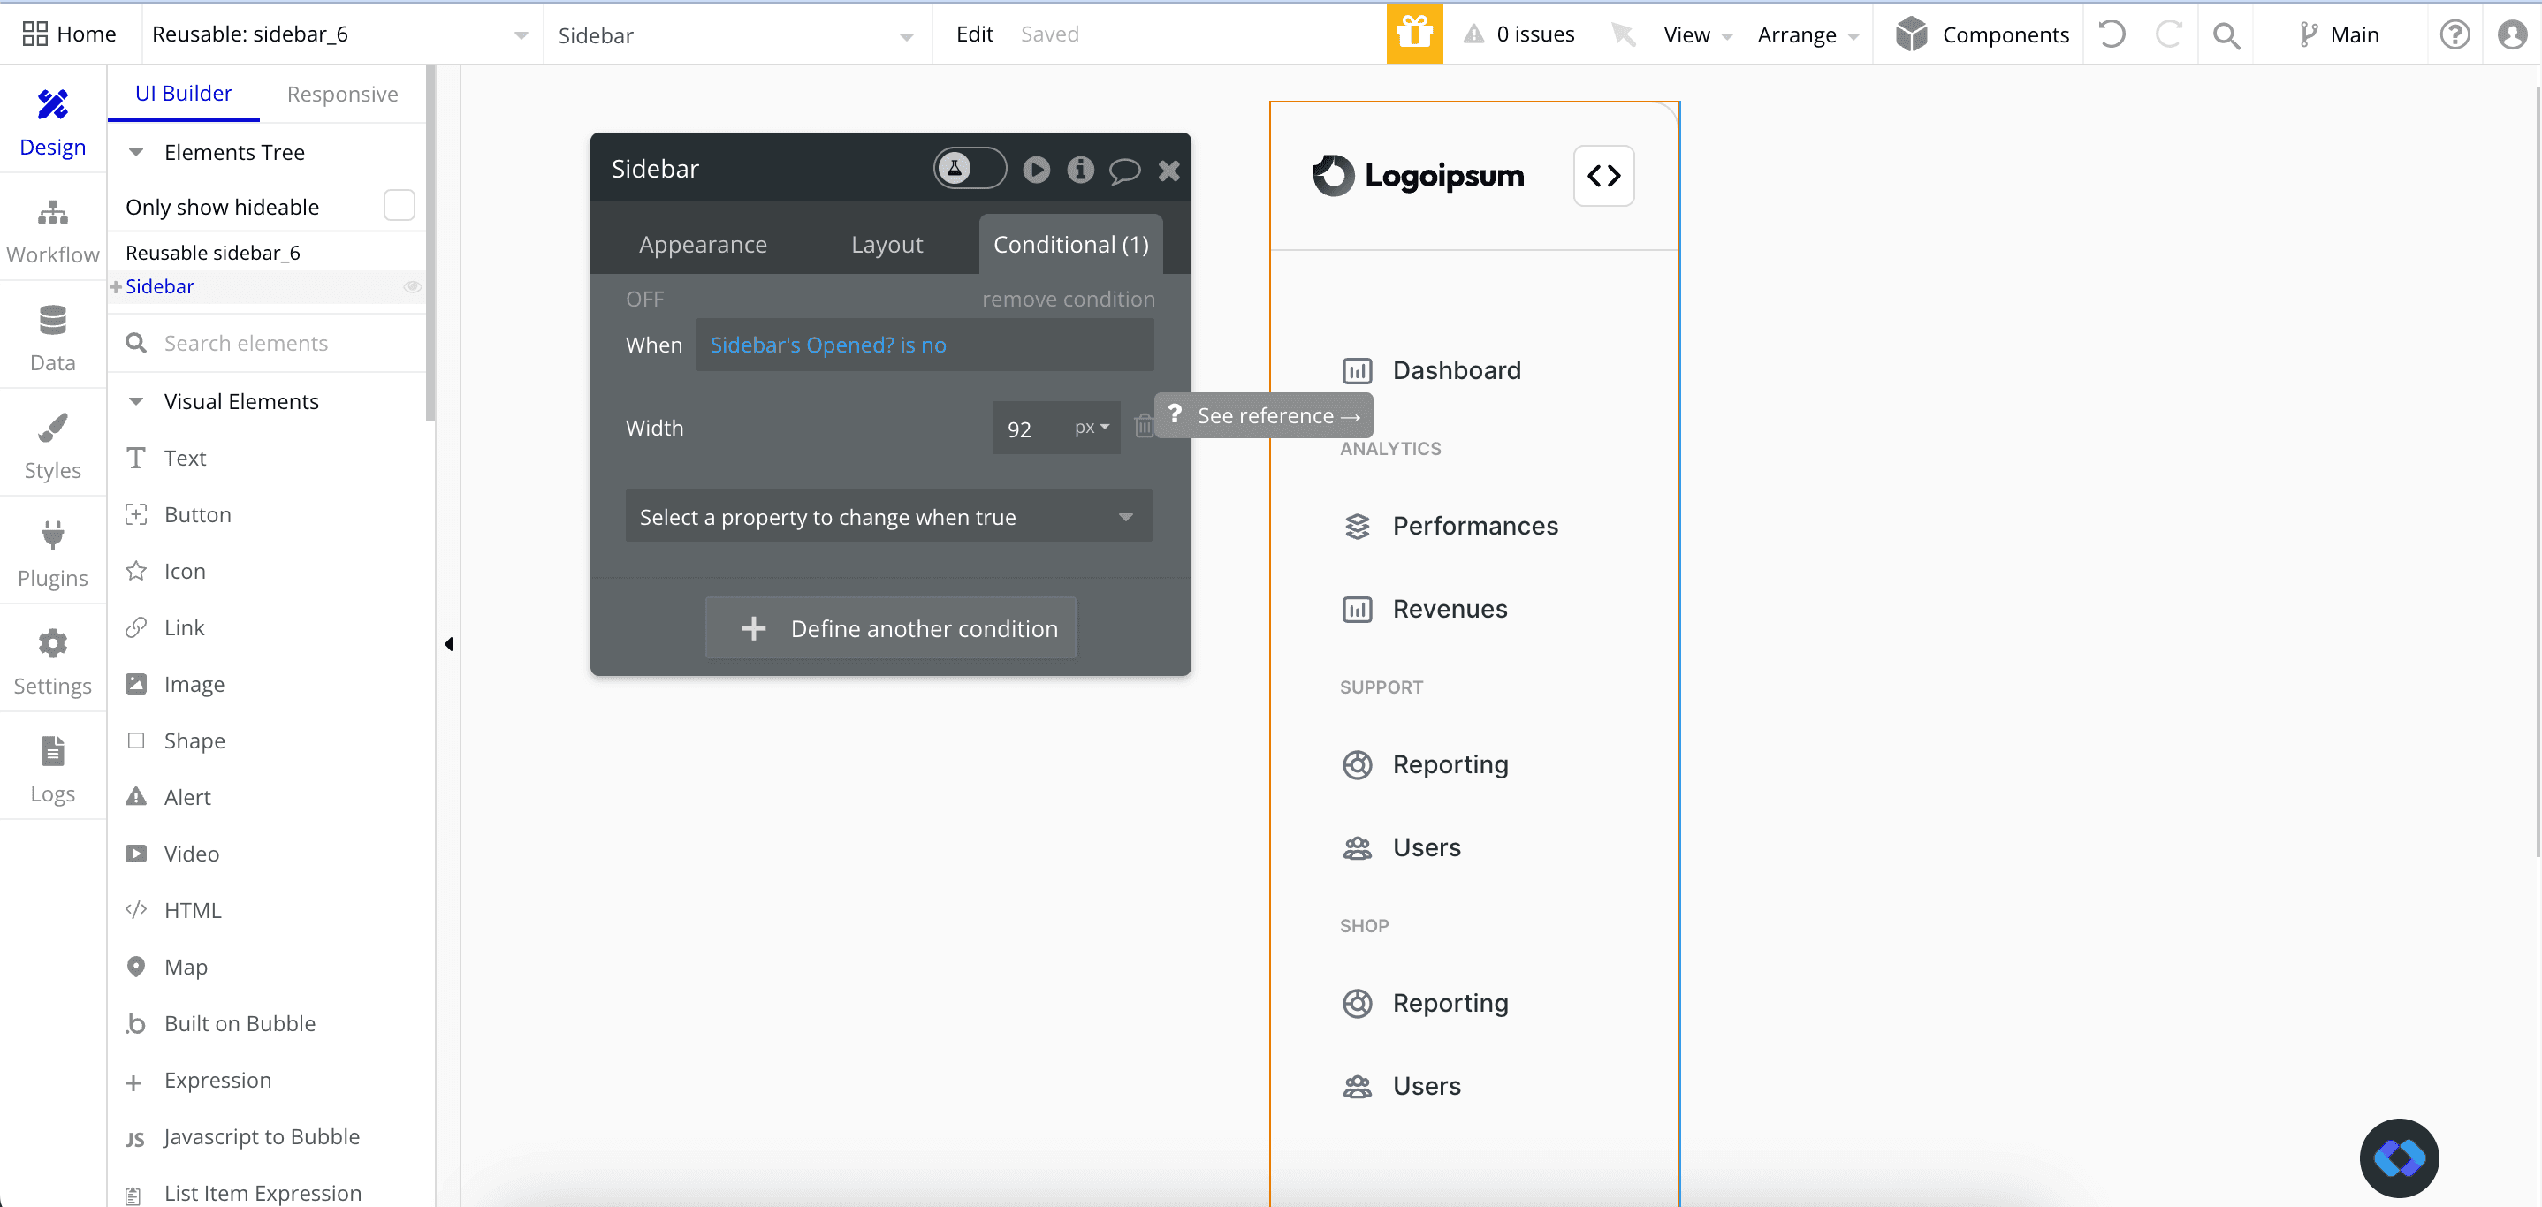
Task: Switch to the Responsive tab
Action: tap(342, 94)
